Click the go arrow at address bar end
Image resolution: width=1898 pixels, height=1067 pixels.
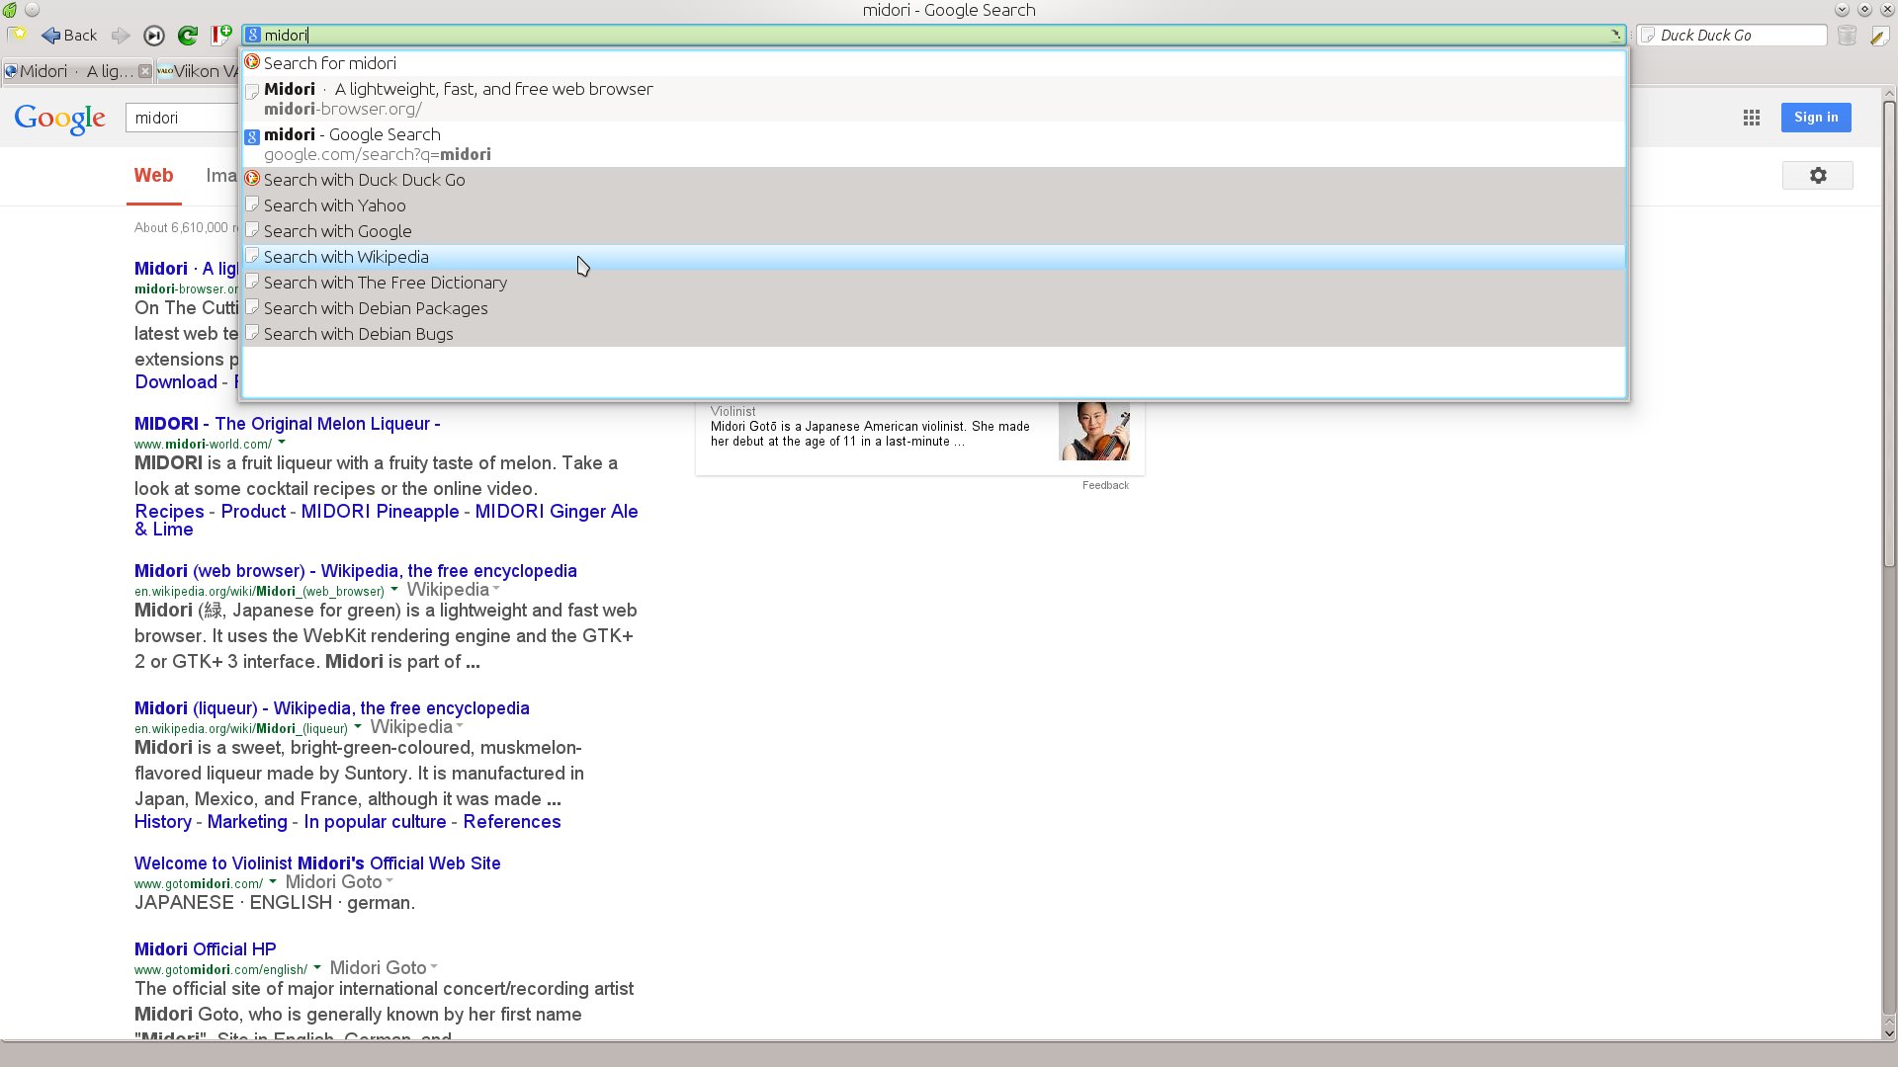[1615, 36]
